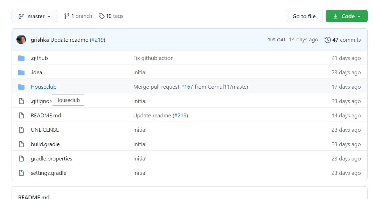
Task: Click 14 days ago in commit header
Action: tap(304, 40)
